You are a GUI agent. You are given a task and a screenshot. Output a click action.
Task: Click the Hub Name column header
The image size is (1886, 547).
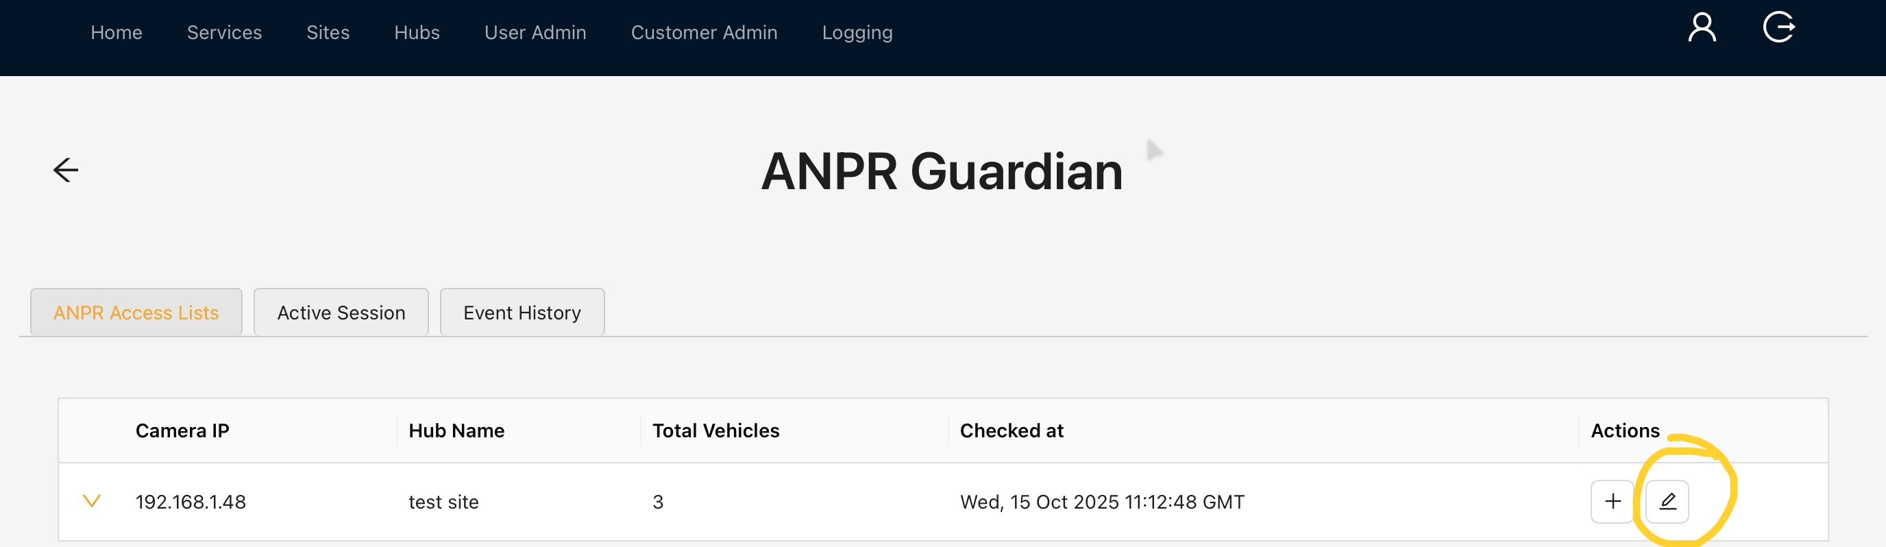tap(456, 430)
